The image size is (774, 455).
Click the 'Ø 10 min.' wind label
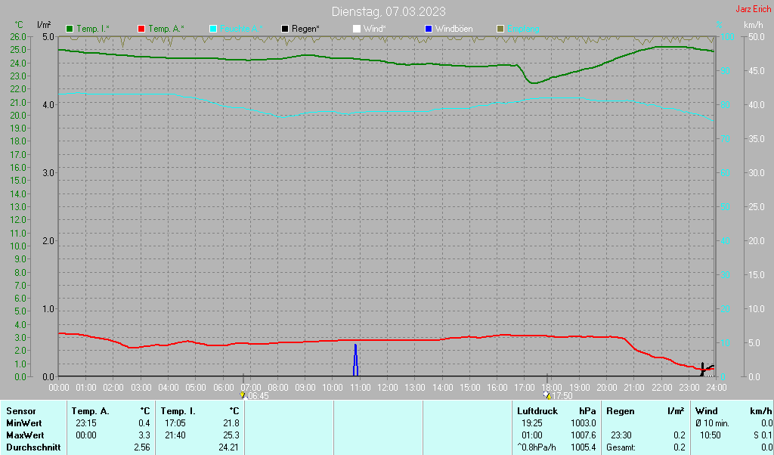(x=712, y=423)
